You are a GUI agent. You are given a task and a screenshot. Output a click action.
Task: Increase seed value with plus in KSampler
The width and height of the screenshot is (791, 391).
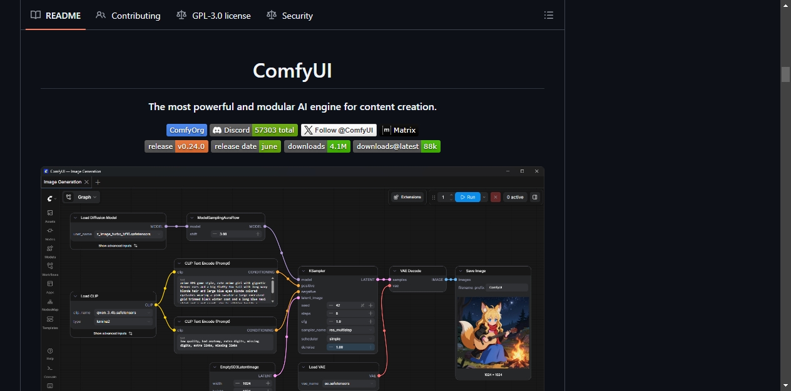[x=370, y=305]
